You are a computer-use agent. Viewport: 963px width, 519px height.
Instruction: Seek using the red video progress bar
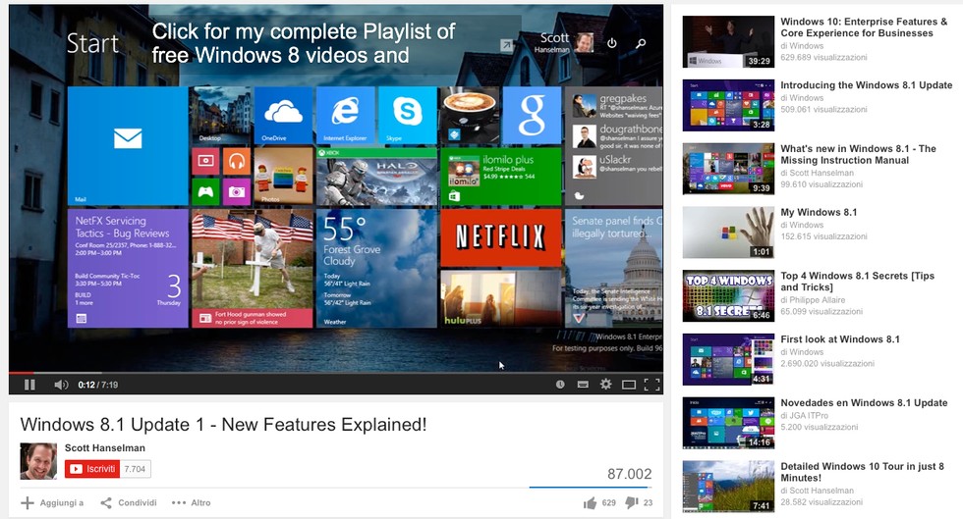pyautogui.click(x=336, y=373)
